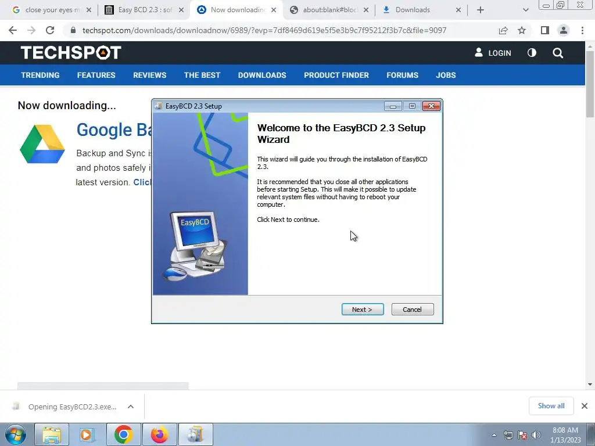This screenshot has height=446, width=595.
Task: Open a new Chrome tab
Action: [481, 10]
